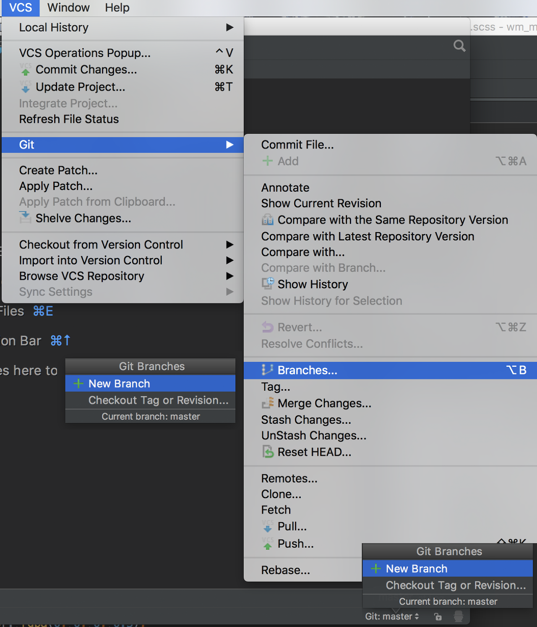Click Checkout Tag or Revision... above Git: master widget

(448, 585)
